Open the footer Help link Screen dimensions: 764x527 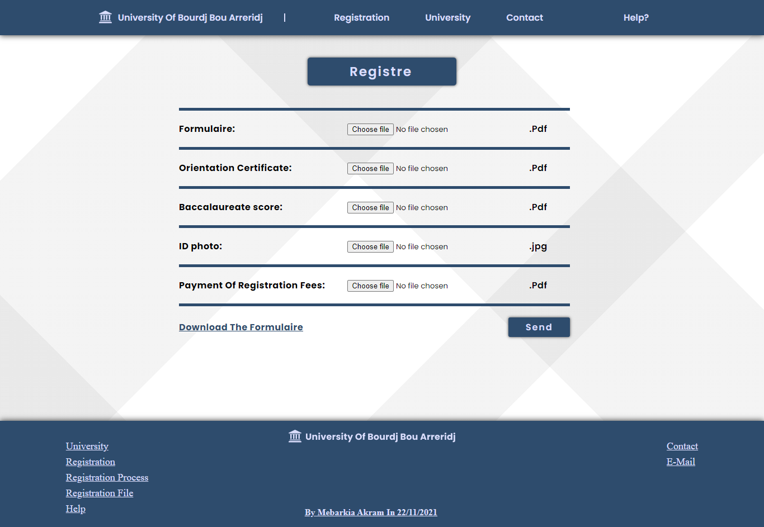click(x=76, y=509)
